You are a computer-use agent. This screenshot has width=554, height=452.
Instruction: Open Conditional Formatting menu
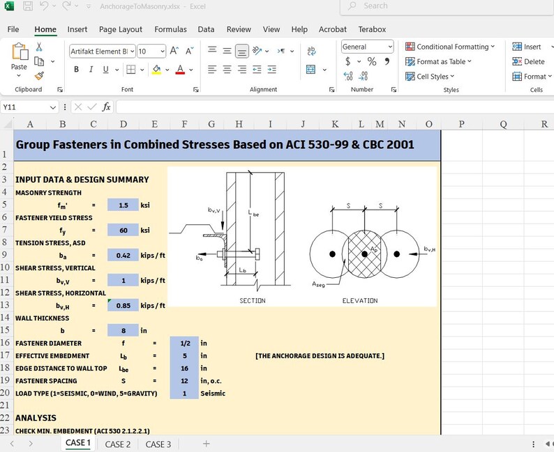coord(450,47)
